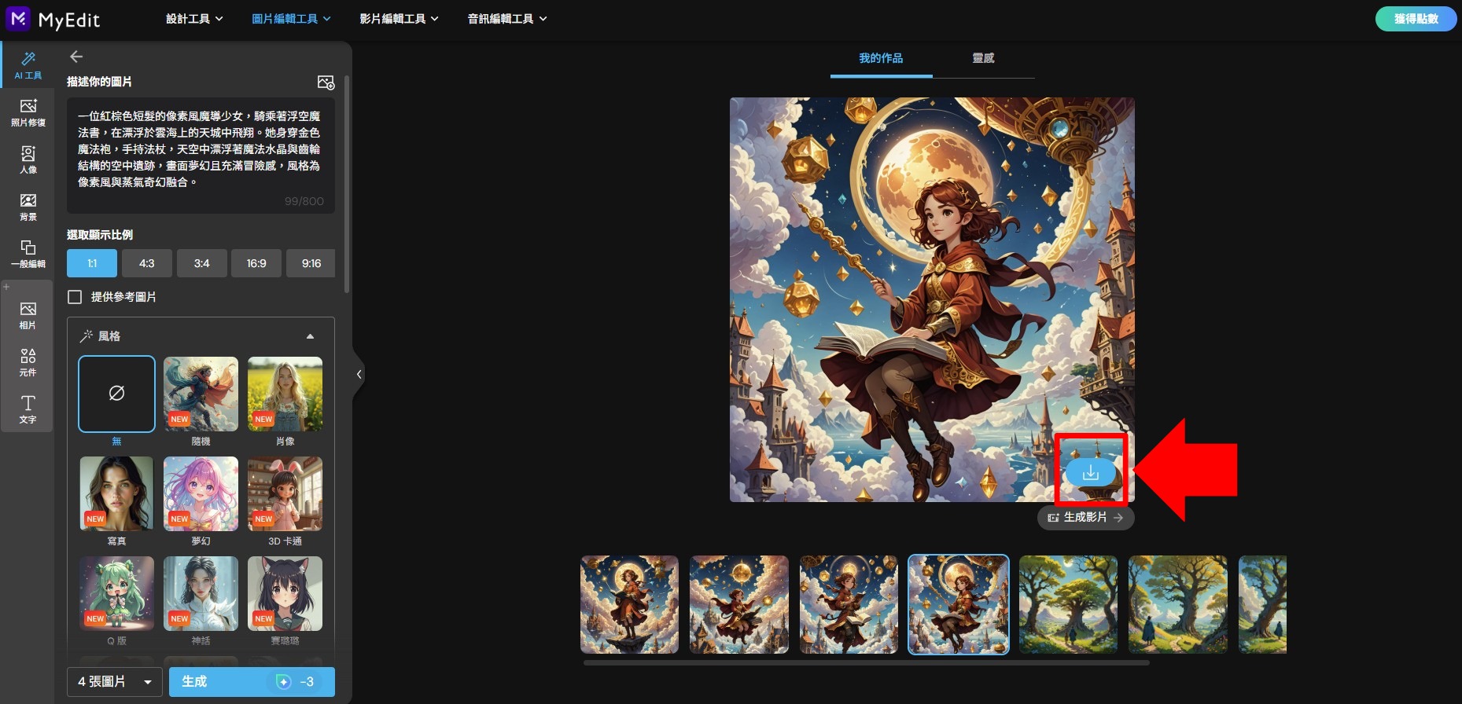The image size is (1462, 704).
Task: Choose the 9:16 aspect ratio option
Action: coord(311,263)
